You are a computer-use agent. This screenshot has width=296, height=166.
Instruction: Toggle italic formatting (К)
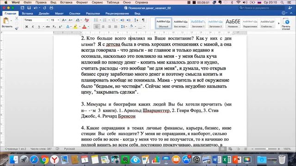click(33, 27)
